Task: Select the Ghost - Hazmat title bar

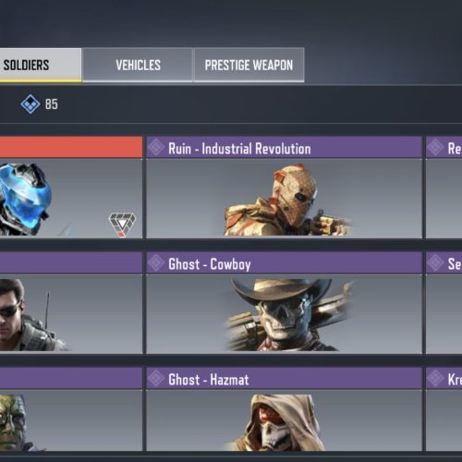Action: (284, 378)
